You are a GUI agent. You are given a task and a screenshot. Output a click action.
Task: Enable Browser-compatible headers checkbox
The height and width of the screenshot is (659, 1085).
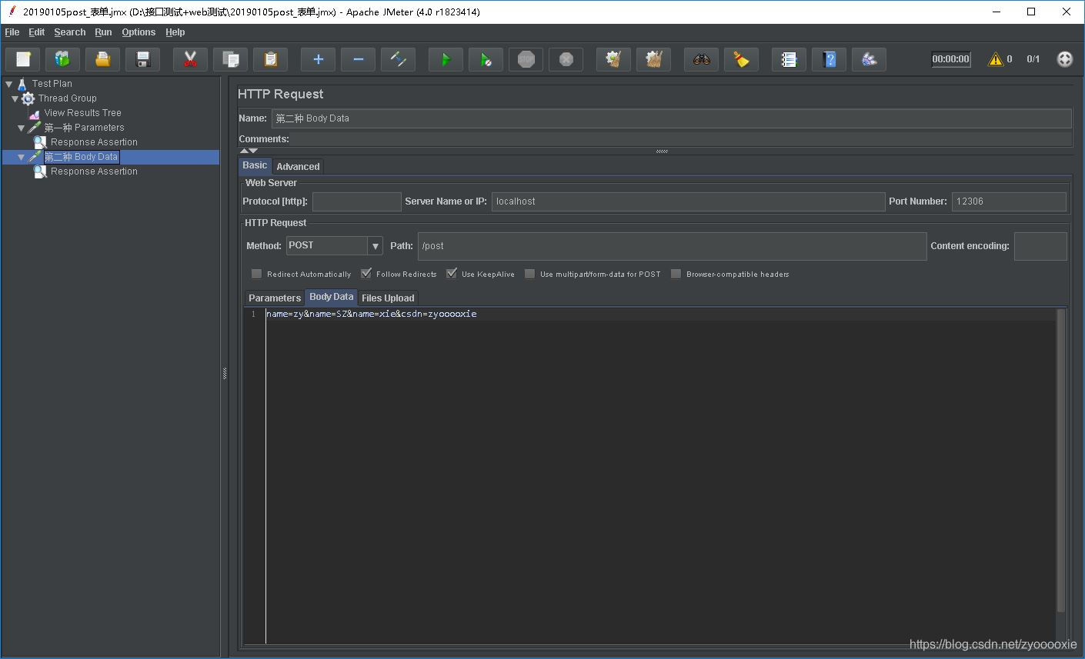coord(676,274)
